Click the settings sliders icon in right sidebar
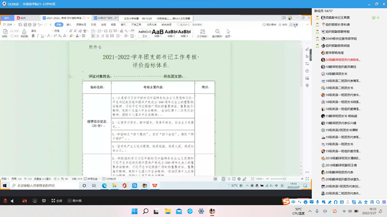This screenshot has width=387, height=217. 307,63
